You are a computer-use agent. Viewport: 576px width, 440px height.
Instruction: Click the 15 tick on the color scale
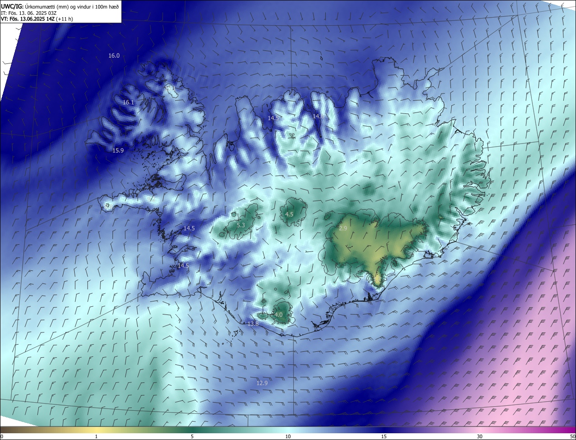tap(384, 436)
